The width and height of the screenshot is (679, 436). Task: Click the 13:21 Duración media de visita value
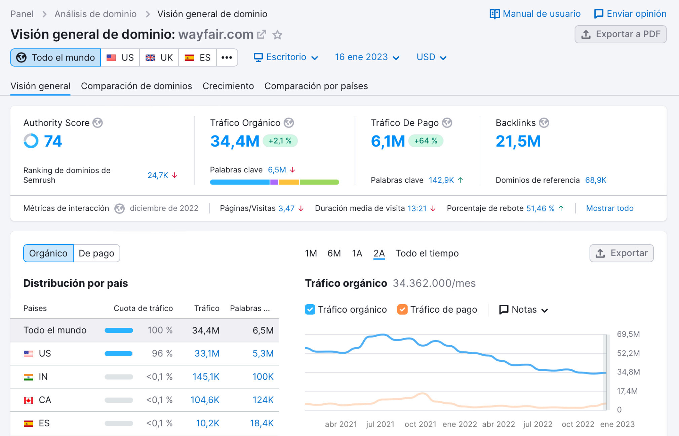417,208
